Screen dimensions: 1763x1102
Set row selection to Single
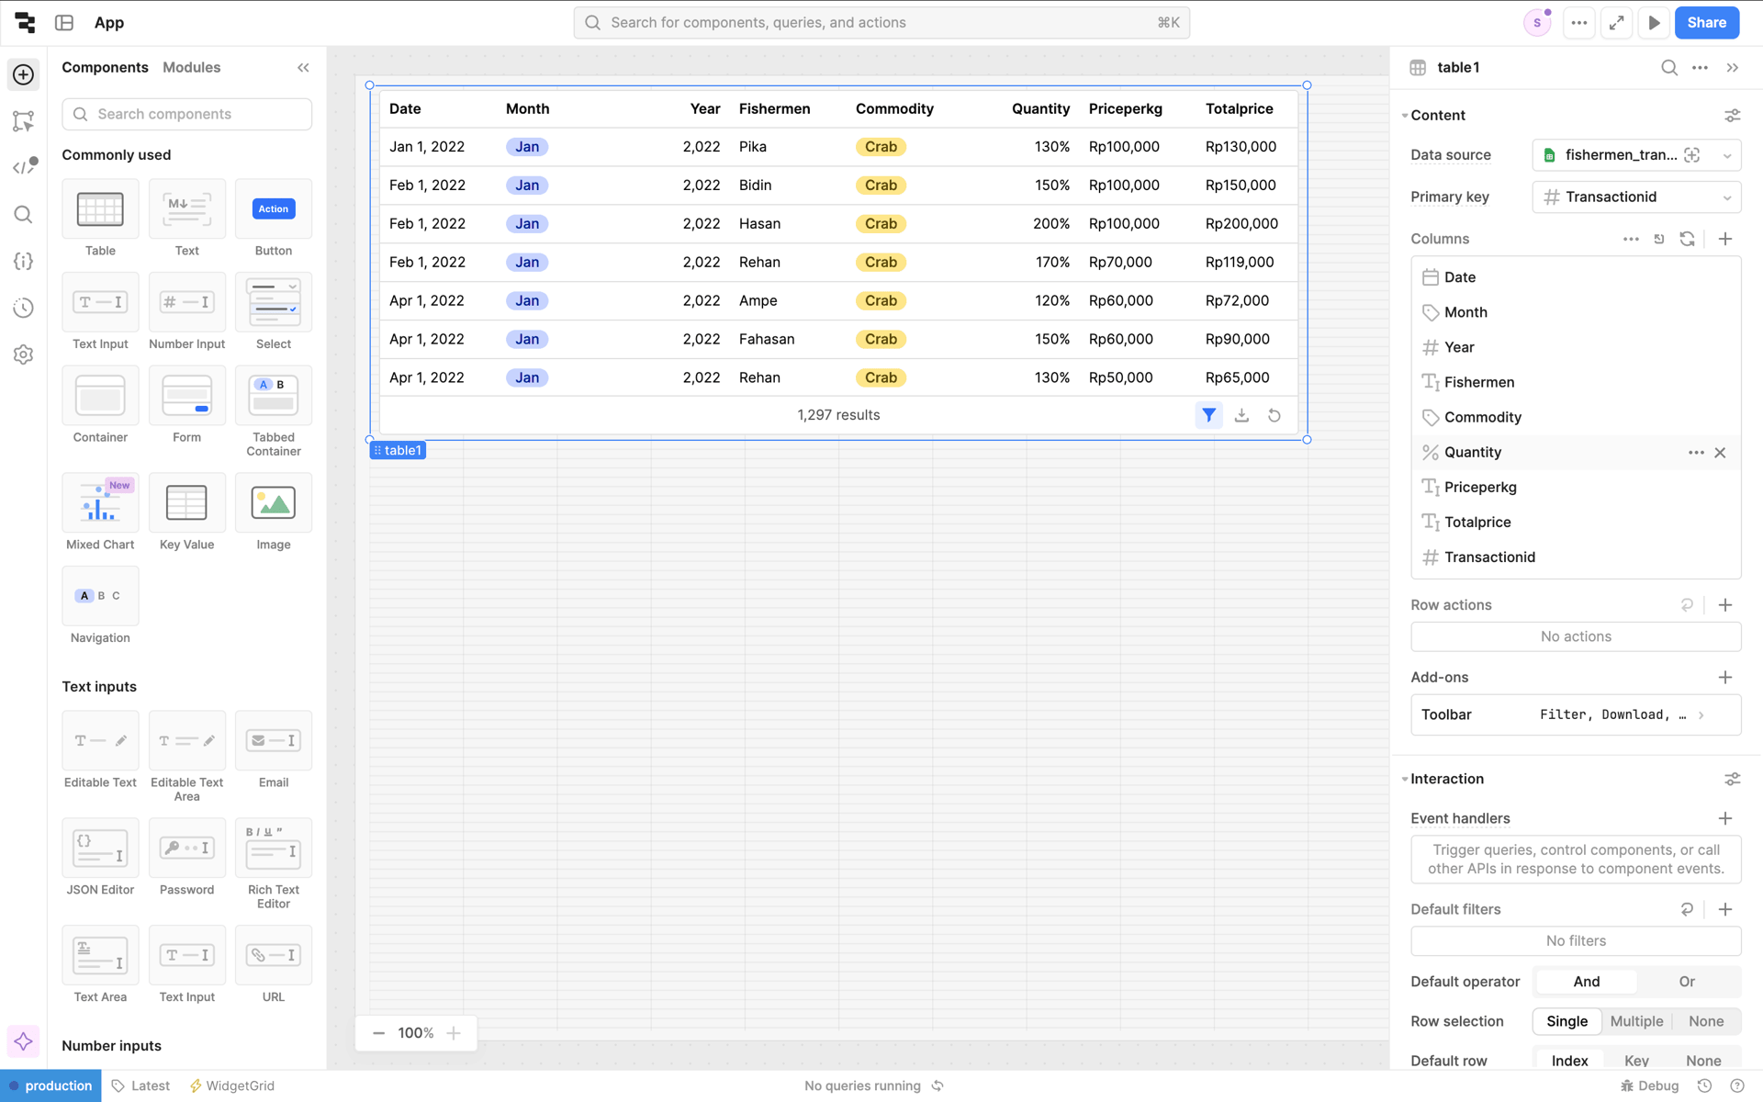[1566, 1021]
